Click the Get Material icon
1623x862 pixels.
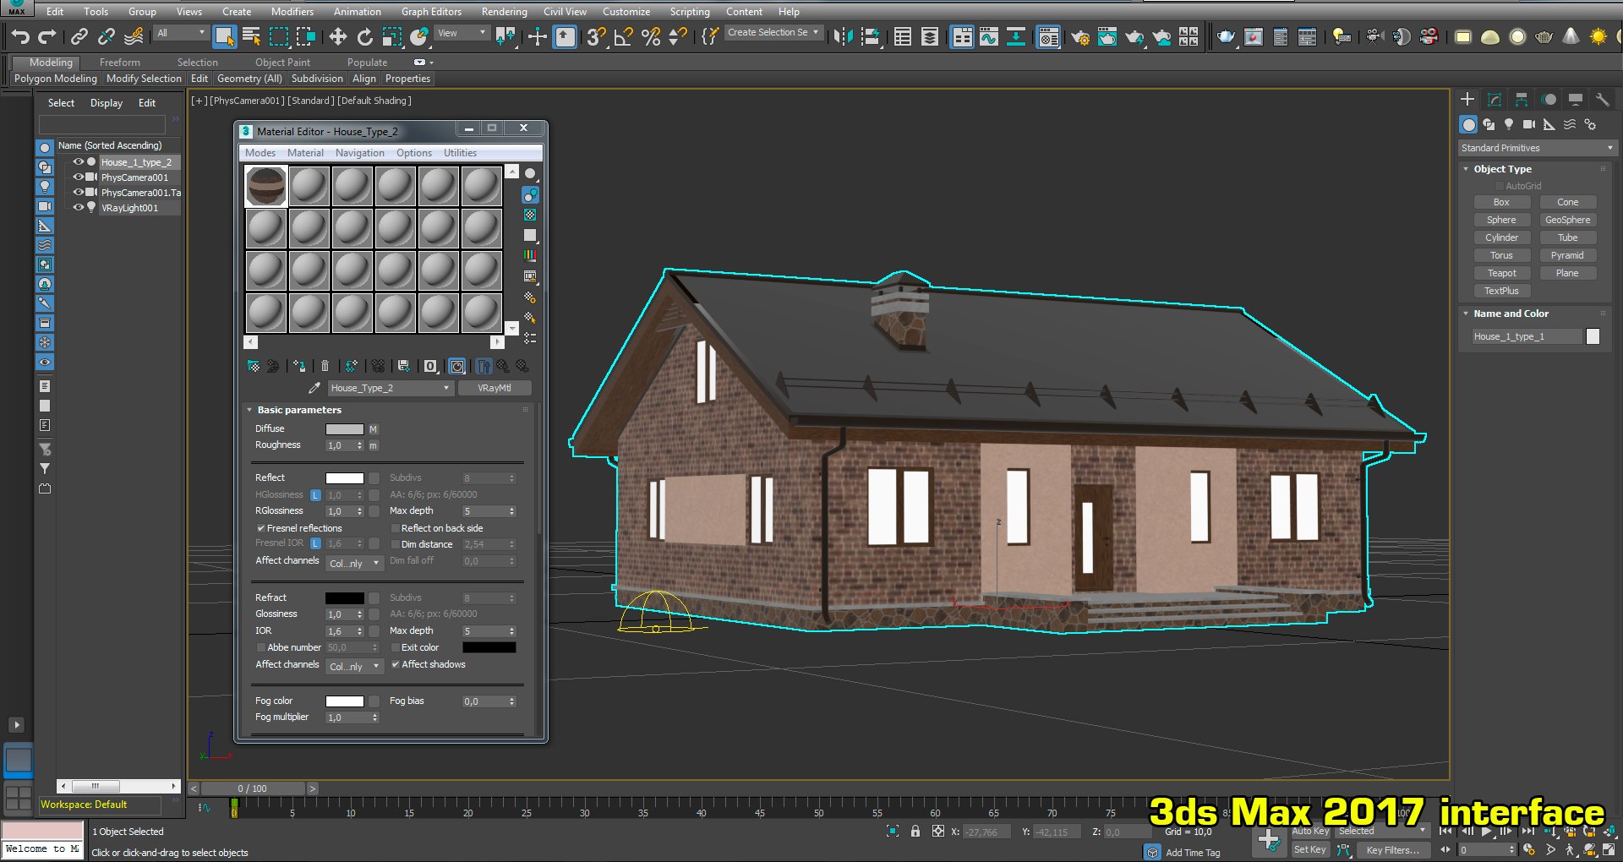[253, 366]
